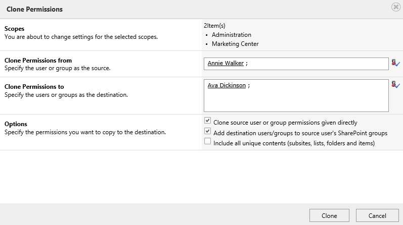This screenshot has height=225, width=403.
Task: Select the Annie Walker user entry
Action: click(226, 64)
